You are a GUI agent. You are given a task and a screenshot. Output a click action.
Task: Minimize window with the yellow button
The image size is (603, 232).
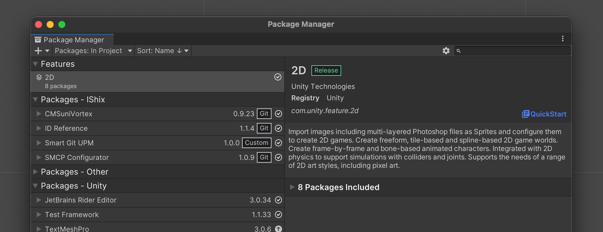50,24
